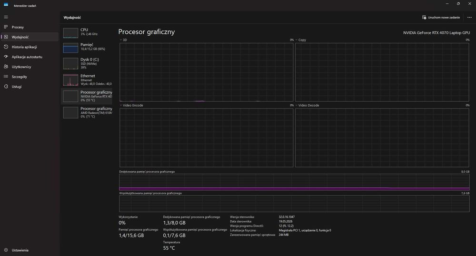Click the Wydajność page header title

72,18
